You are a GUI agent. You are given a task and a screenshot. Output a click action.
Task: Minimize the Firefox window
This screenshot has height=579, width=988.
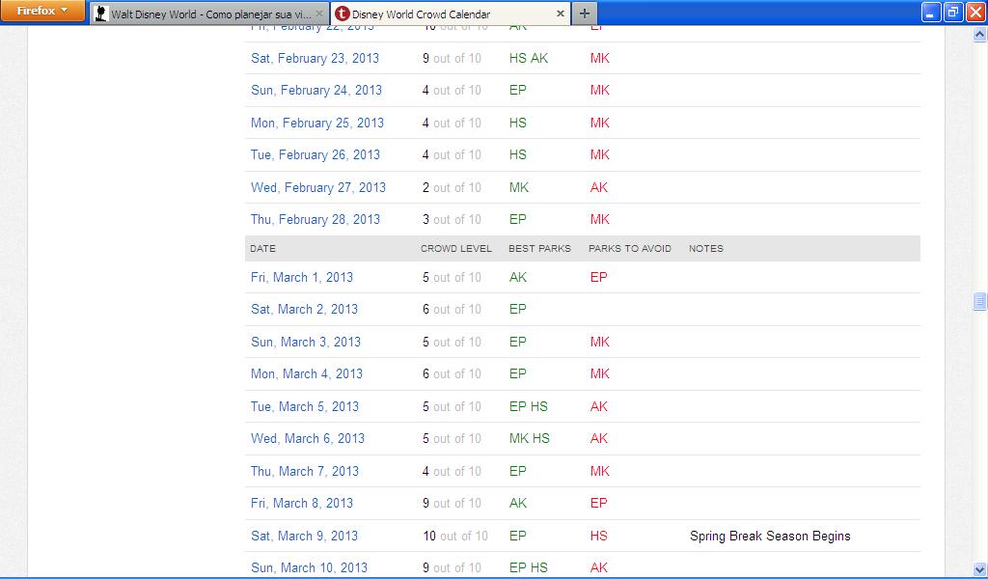(930, 12)
